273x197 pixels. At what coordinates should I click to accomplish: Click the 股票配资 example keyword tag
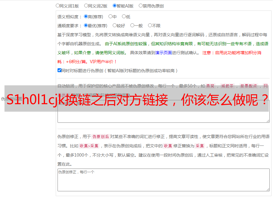click(249, 86)
